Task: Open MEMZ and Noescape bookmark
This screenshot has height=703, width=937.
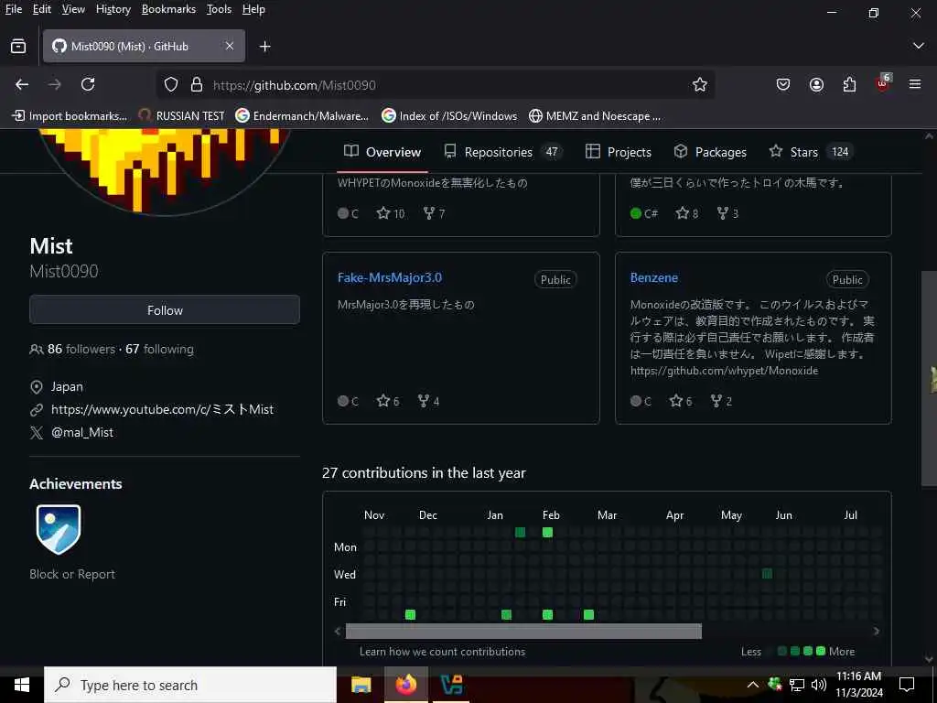Action: coord(595,116)
